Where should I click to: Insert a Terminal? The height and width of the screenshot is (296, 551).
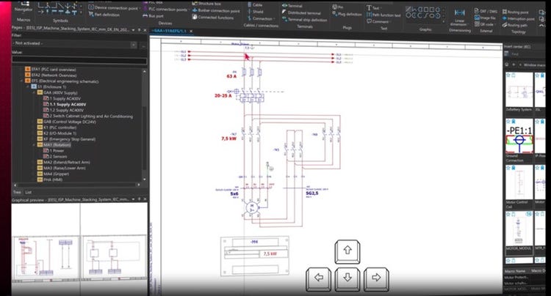point(292,6)
